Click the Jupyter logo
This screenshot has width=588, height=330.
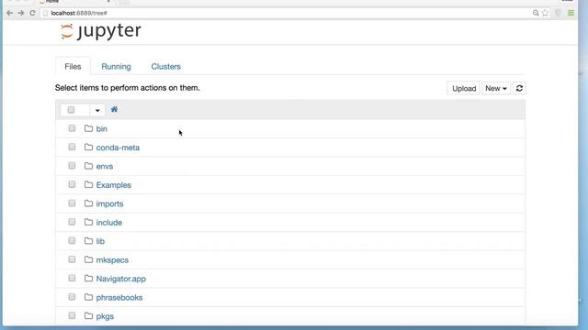(100, 31)
